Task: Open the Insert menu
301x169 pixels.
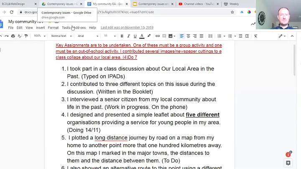Action: point(40,28)
